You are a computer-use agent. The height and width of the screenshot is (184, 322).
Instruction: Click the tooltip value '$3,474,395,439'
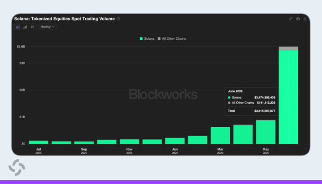pos(265,97)
